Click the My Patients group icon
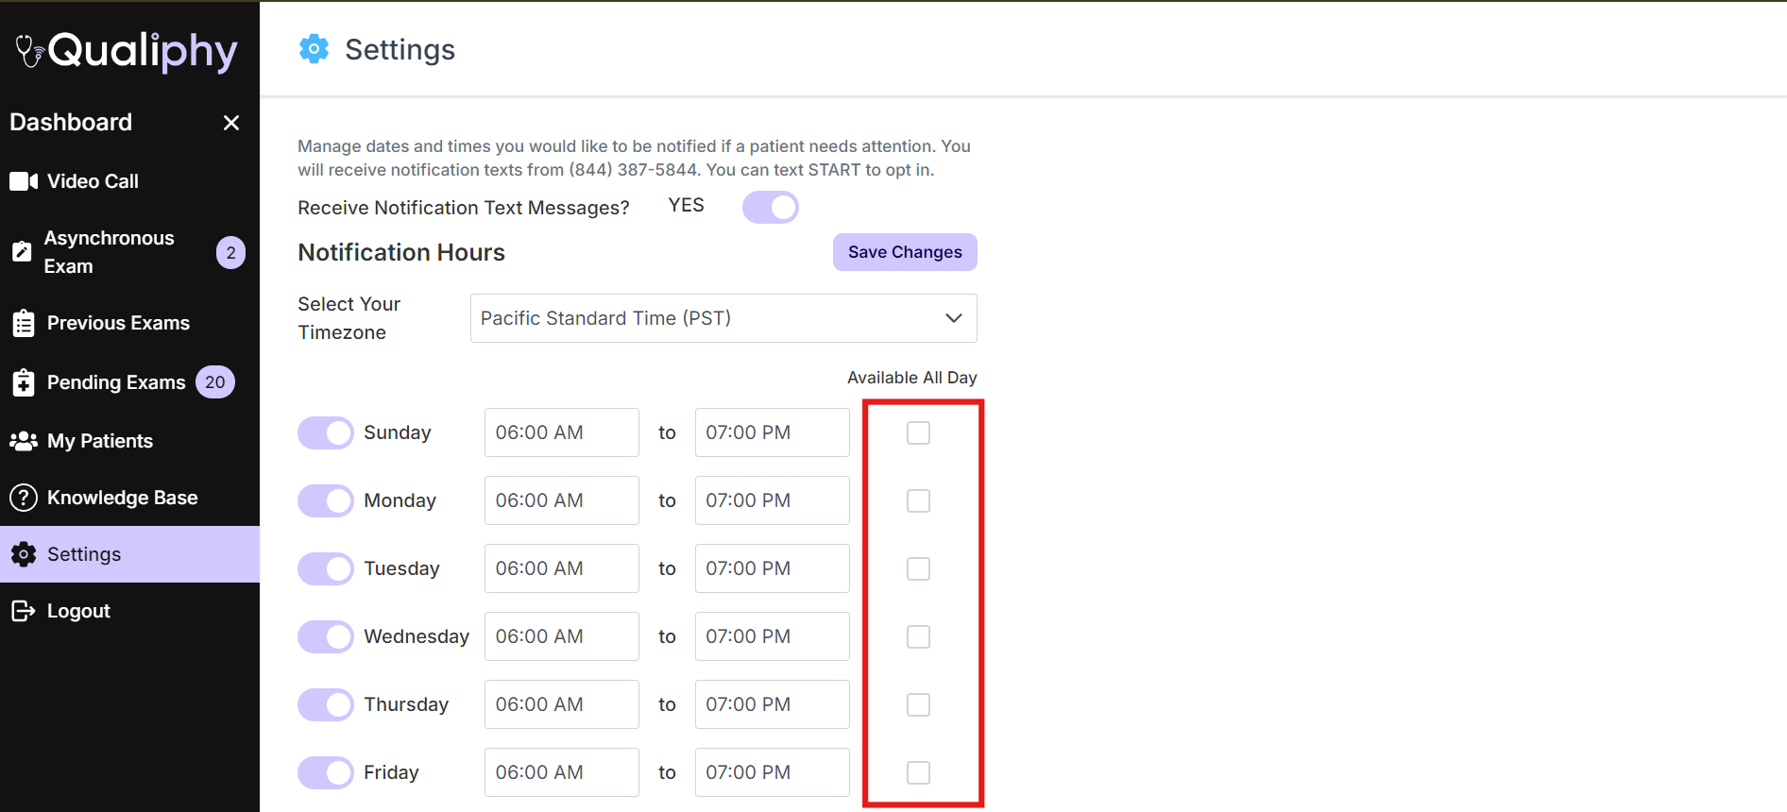This screenshot has width=1787, height=812. click(24, 441)
